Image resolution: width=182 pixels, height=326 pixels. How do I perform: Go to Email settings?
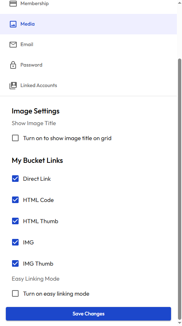pyautogui.click(x=88, y=45)
